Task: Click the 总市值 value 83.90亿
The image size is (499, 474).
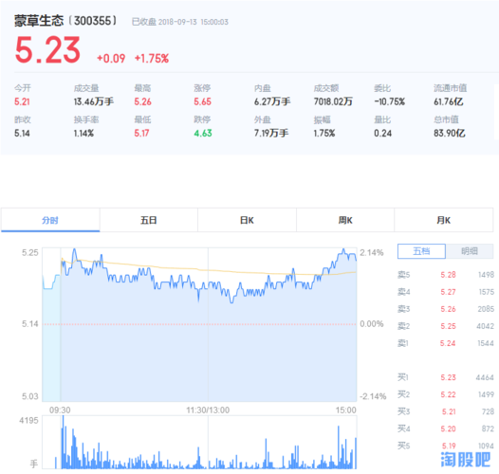Action: click(450, 133)
